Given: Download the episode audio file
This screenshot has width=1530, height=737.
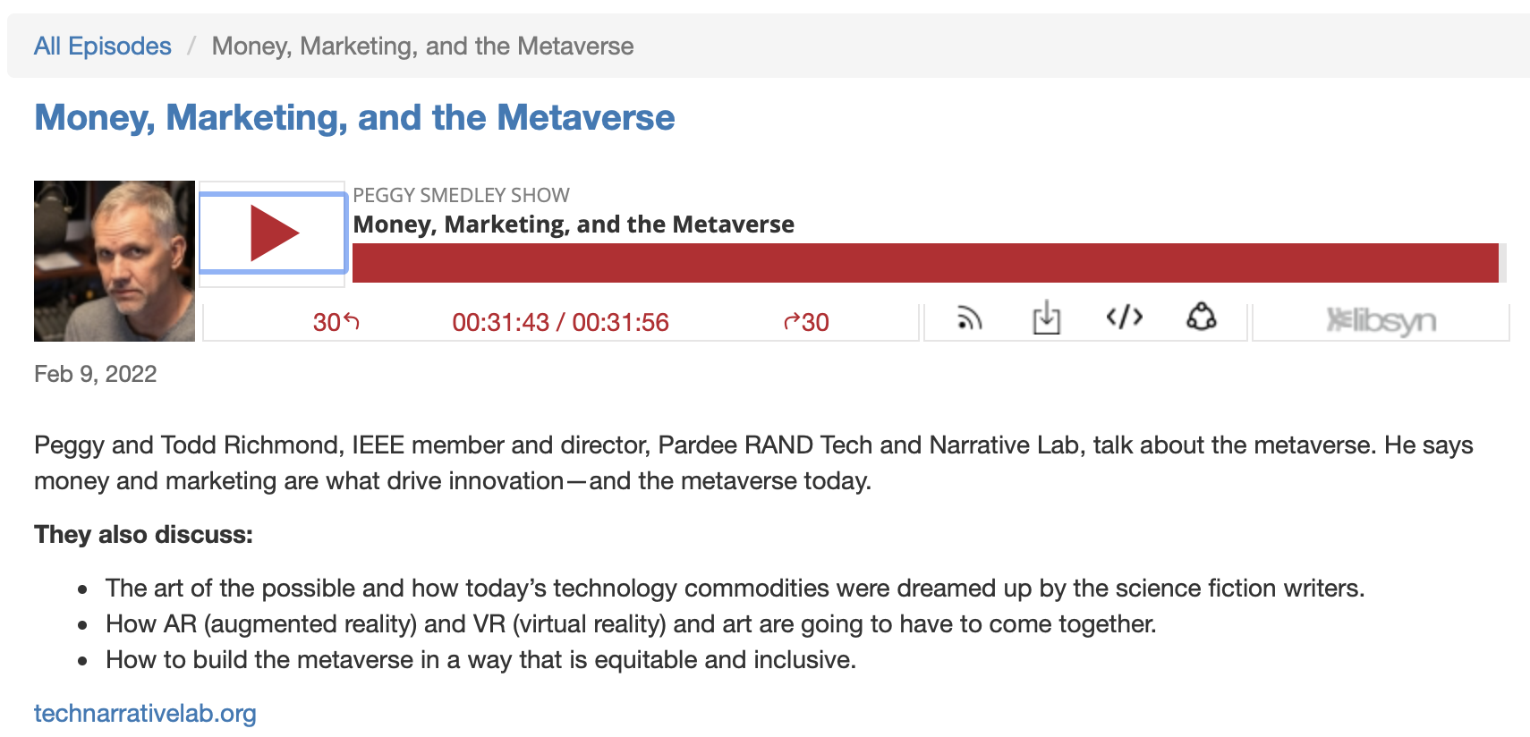Looking at the screenshot, I should [1046, 318].
